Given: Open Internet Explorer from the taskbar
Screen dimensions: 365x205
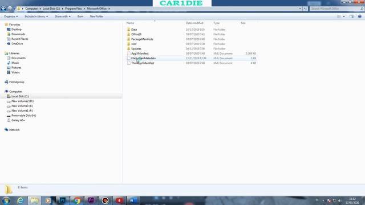Looking at the screenshot, I should click(21, 200).
